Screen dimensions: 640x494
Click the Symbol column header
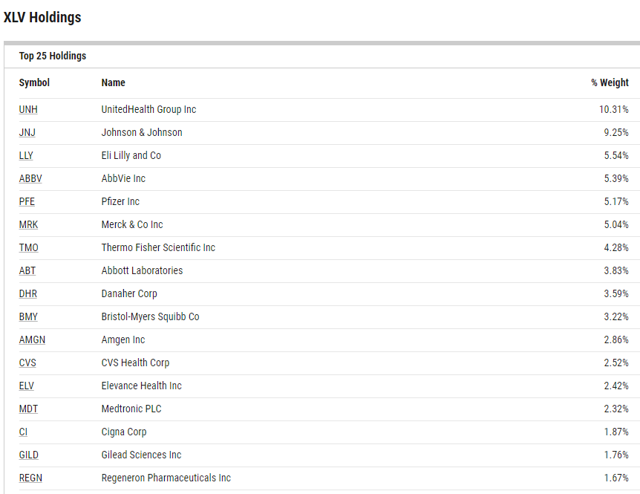(34, 83)
